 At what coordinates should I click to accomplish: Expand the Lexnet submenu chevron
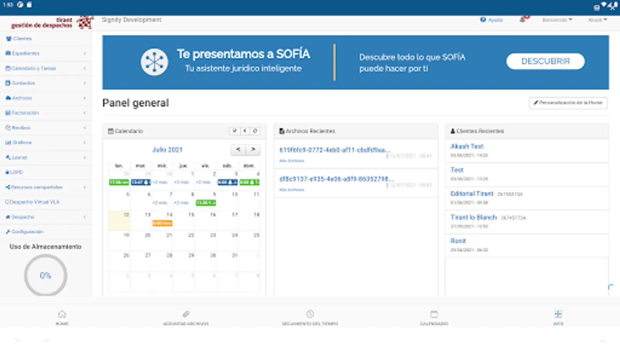pyautogui.click(x=84, y=157)
